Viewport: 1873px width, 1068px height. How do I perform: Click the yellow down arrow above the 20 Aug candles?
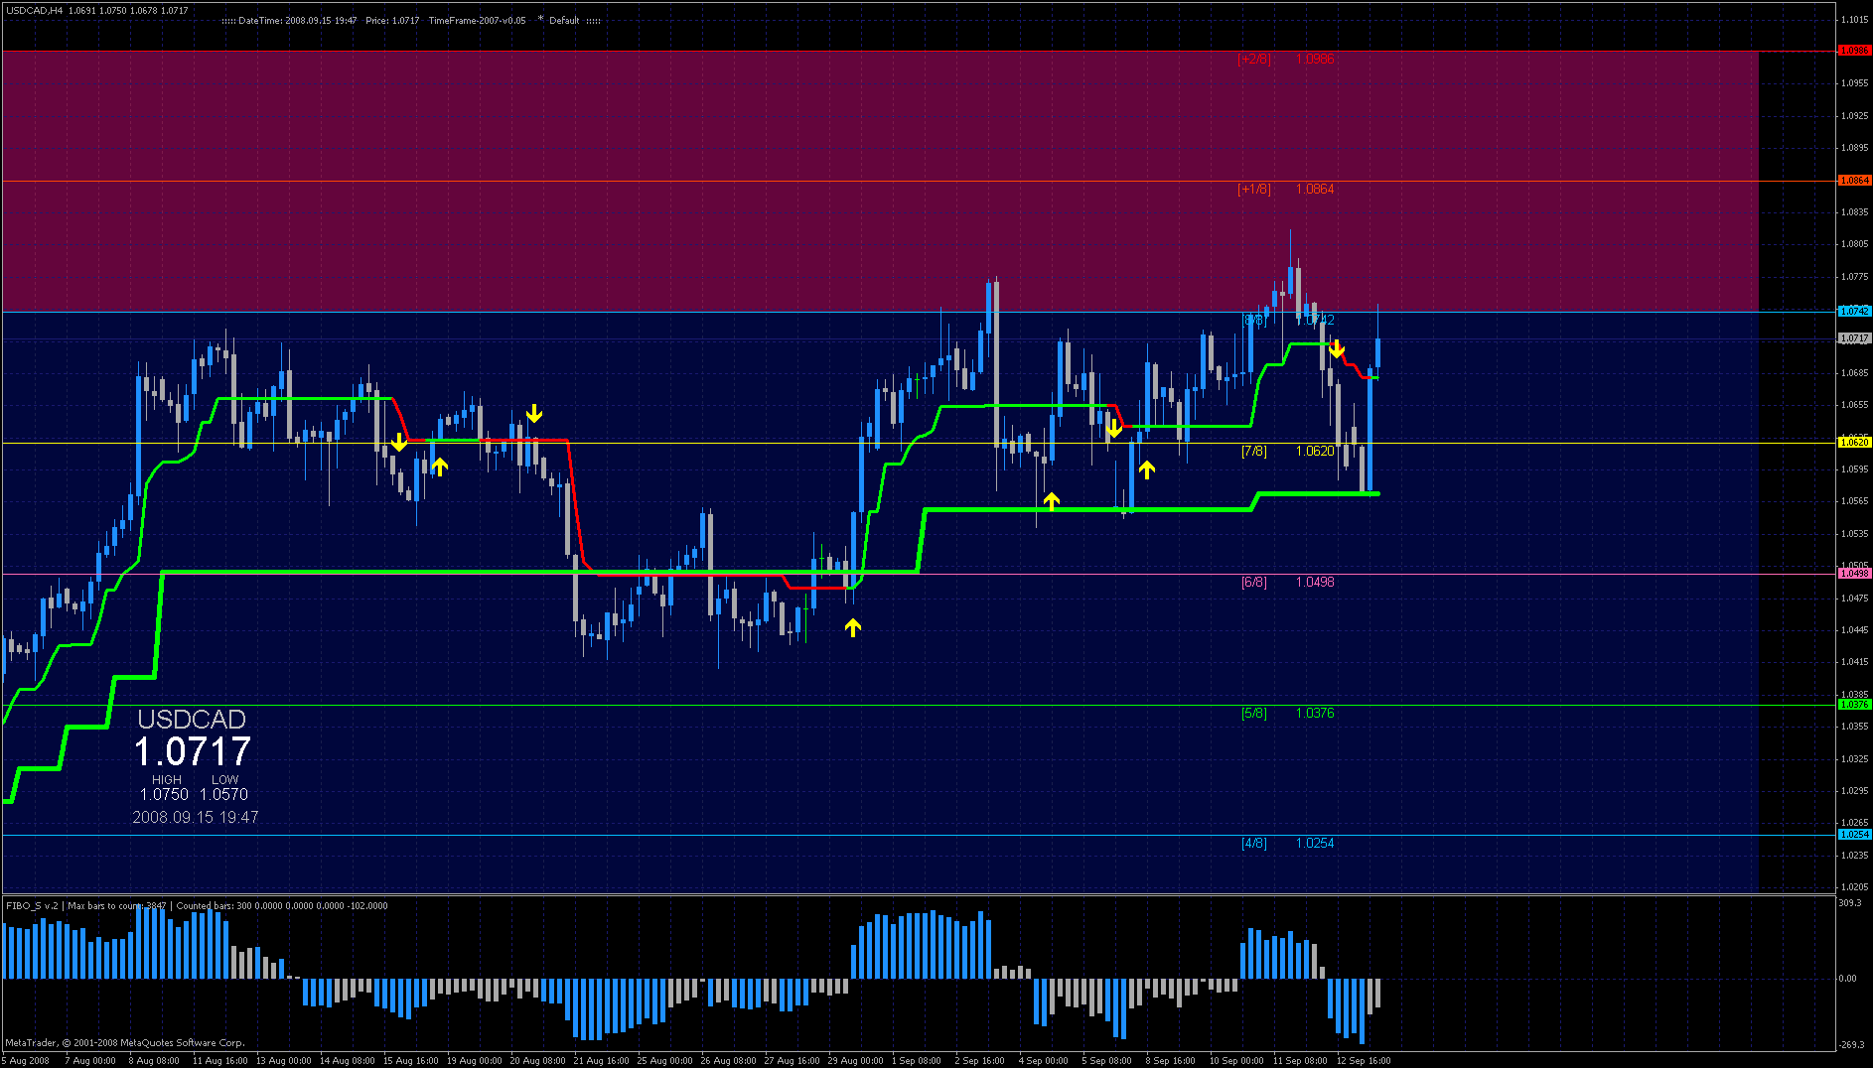coord(534,414)
